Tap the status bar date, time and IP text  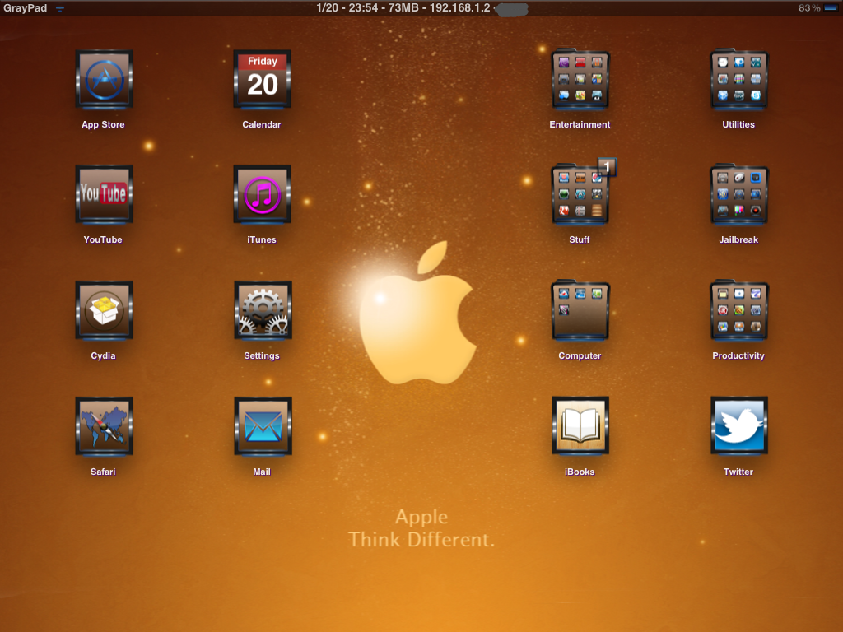coord(403,8)
